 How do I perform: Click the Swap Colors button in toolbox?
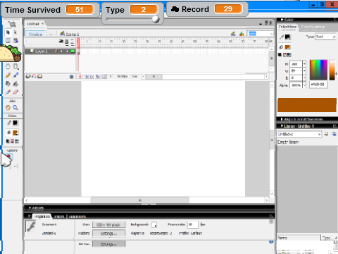tap(17, 141)
